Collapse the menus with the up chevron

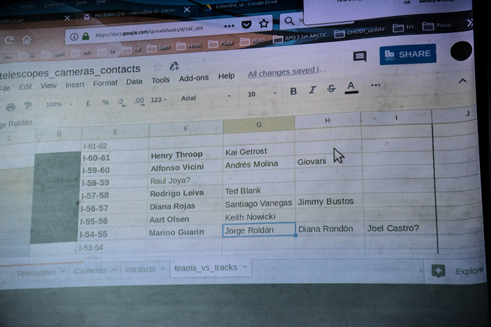[x=462, y=81]
